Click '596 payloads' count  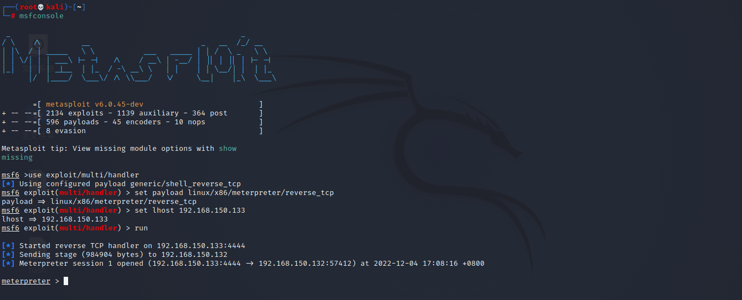point(73,122)
